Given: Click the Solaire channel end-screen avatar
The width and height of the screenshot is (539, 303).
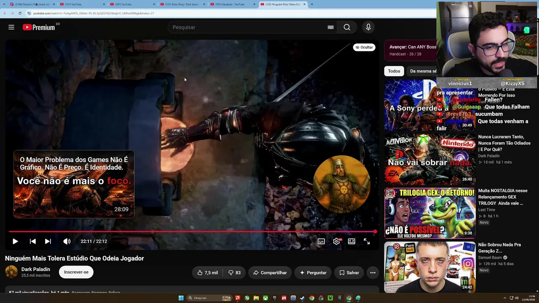Looking at the screenshot, I should point(342,184).
